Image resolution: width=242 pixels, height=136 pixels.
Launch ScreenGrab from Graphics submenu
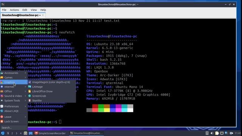click(52, 96)
